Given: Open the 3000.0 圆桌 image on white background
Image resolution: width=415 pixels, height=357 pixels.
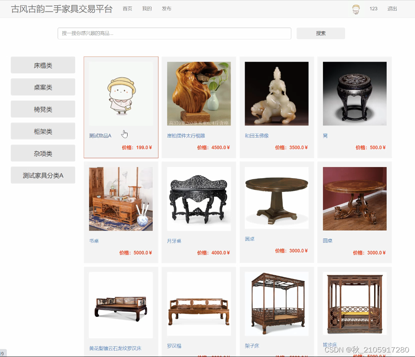Looking at the screenshot, I should coord(276,198).
